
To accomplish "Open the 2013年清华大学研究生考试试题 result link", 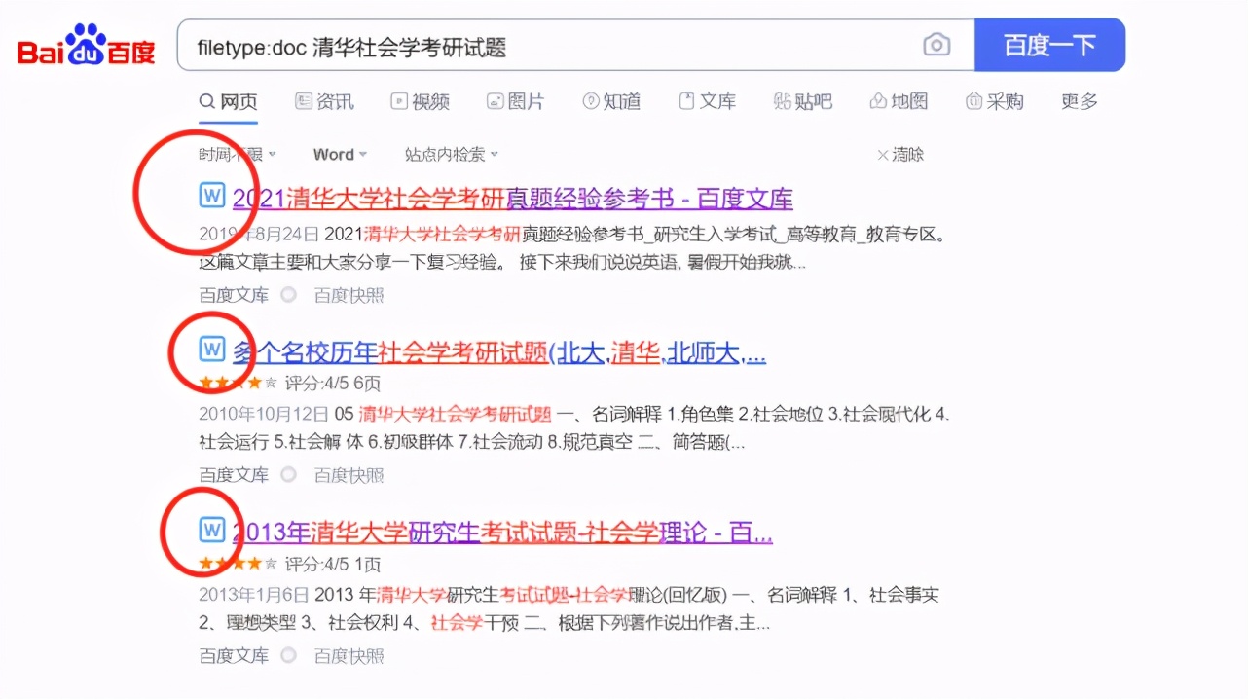I will (x=502, y=533).
